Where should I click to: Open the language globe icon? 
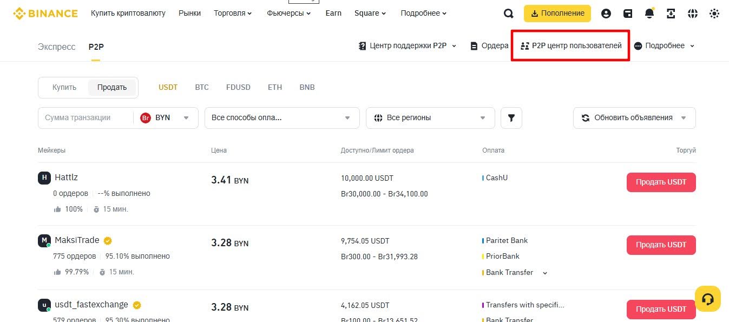pyautogui.click(x=693, y=13)
